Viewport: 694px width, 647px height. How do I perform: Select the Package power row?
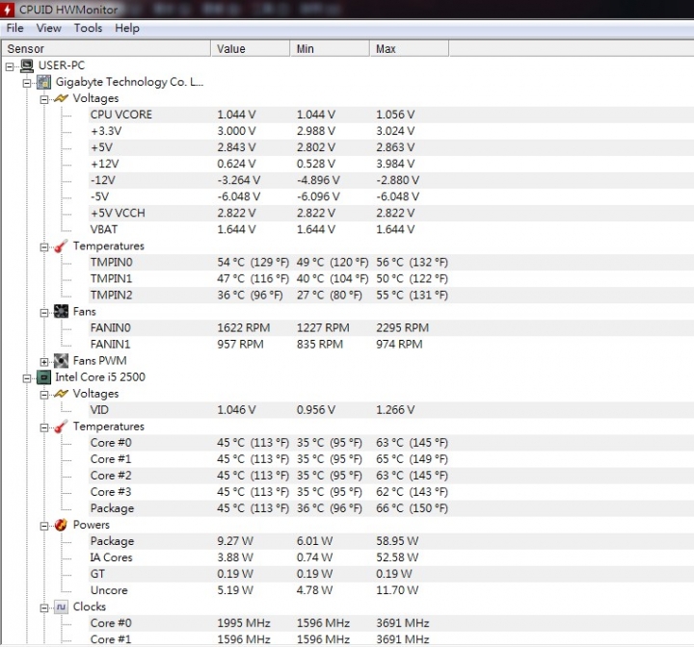tap(390, 541)
